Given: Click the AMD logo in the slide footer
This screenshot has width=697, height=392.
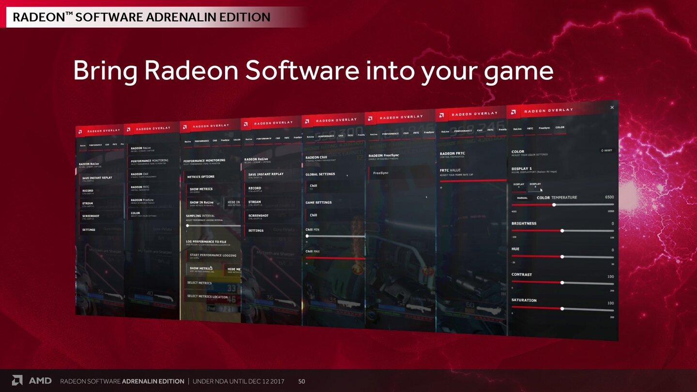Looking at the screenshot, I should pos(17,381).
